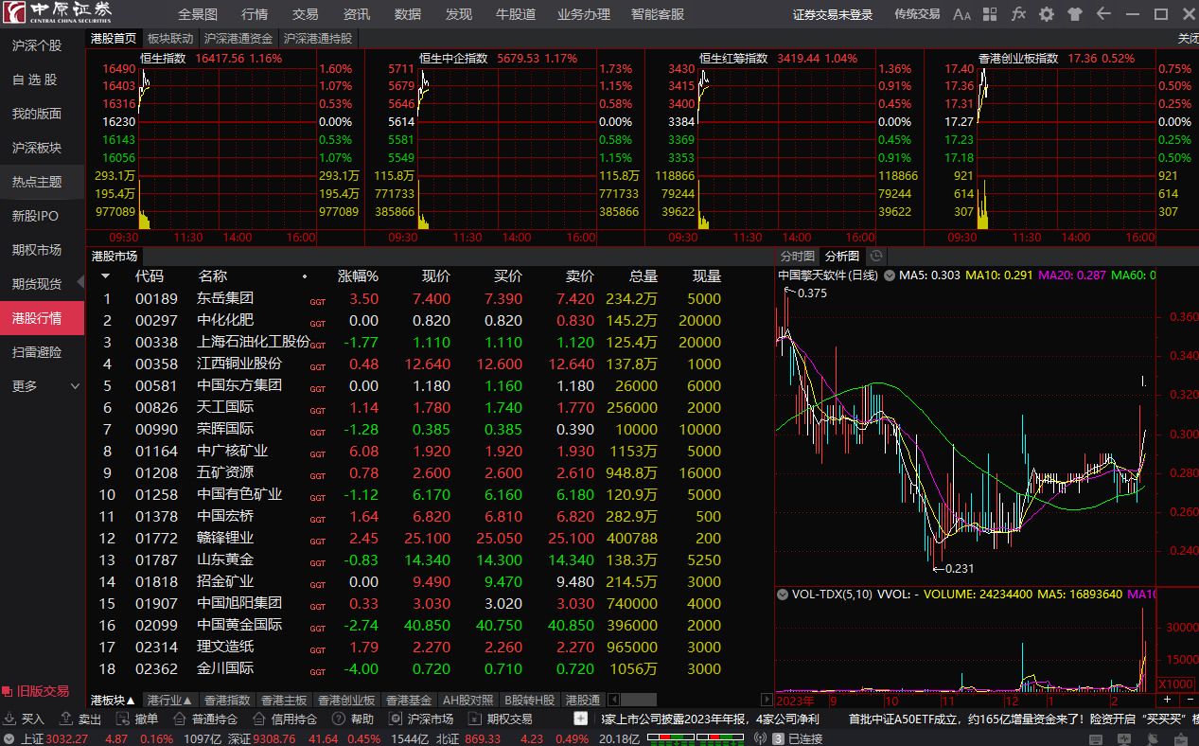Sort the list by 涨幅% column
Viewport: 1199px width, 746px height.
coord(358,276)
